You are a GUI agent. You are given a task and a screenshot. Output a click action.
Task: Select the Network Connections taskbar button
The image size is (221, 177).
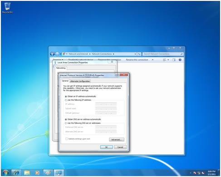point(59,172)
